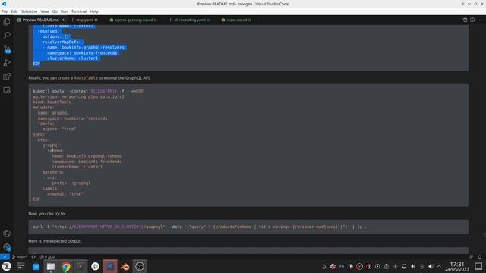The height and width of the screenshot is (273, 486).
Task: Open the blue file manager icon in the taskbar
Action: pyautogui.click(x=36, y=266)
